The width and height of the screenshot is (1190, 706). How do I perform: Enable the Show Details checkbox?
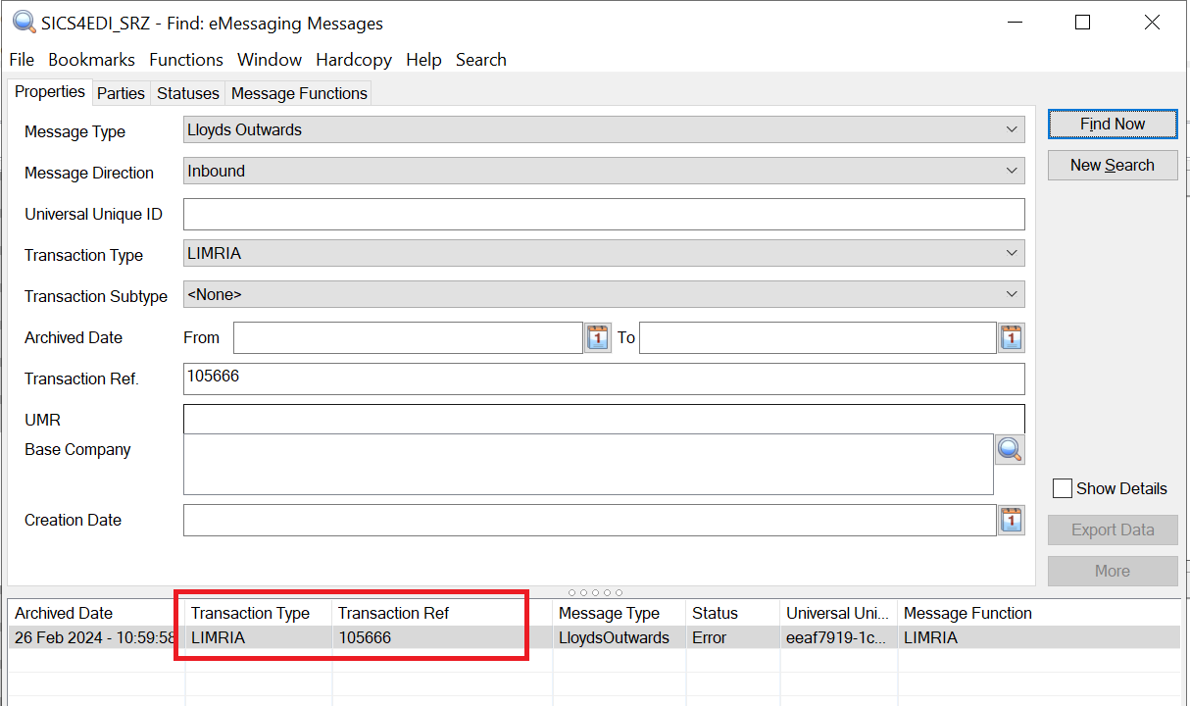(1062, 488)
